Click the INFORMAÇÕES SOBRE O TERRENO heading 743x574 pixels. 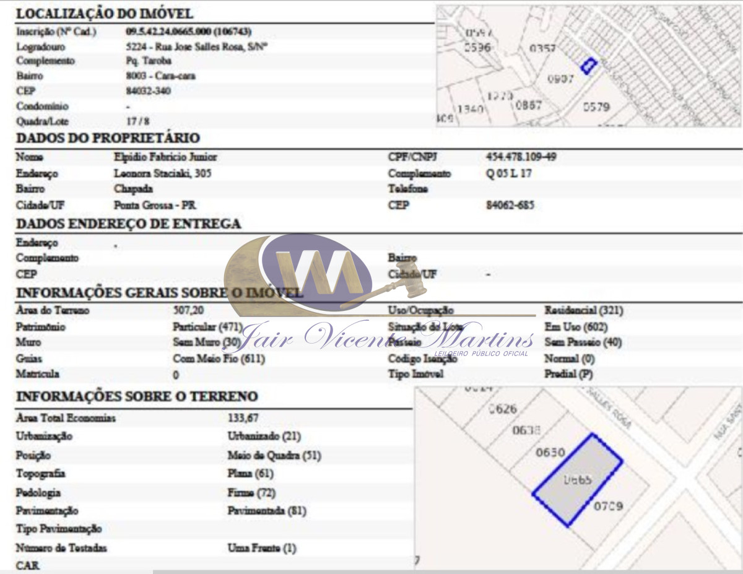tap(136, 396)
